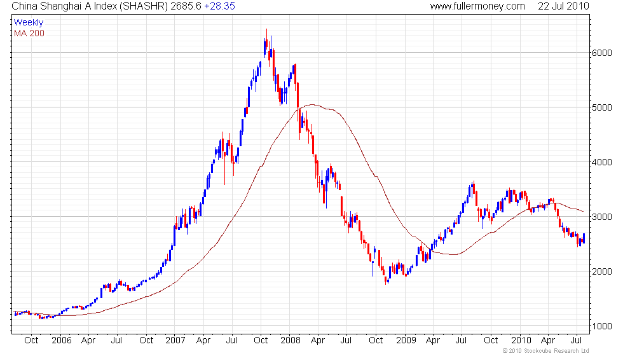Click the 2006 year label on time axis
Viewport: 623px width, 356px height.
(x=62, y=340)
